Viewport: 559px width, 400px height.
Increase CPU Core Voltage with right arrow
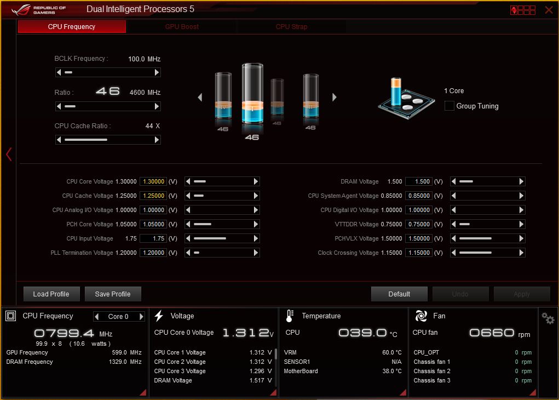(x=256, y=181)
